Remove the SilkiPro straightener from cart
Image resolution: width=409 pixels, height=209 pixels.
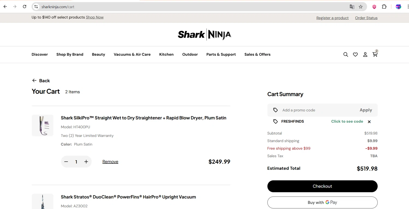coord(110,162)
